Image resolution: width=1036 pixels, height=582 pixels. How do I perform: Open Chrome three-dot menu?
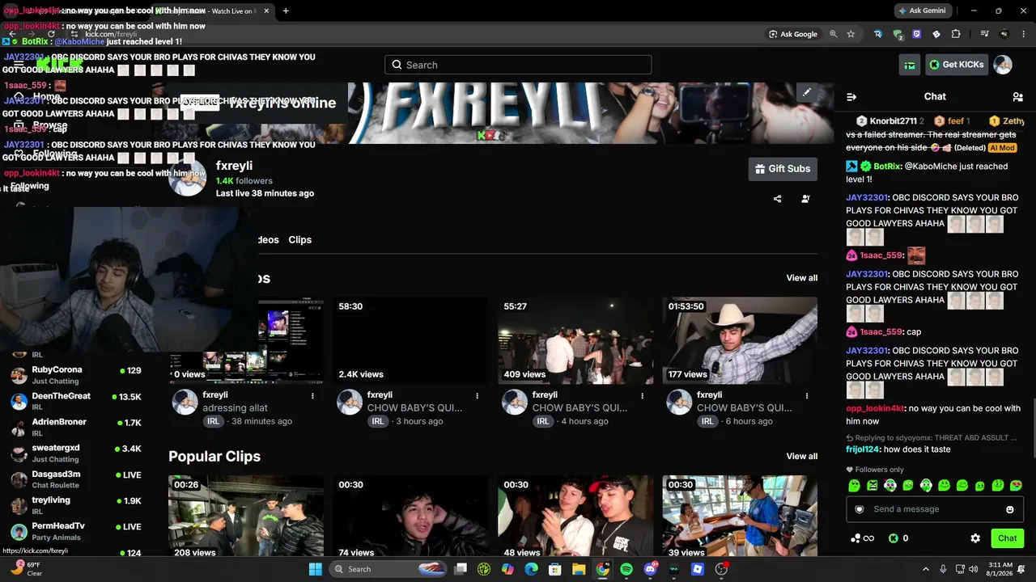pyautogui.click(x=1025, y=34)
